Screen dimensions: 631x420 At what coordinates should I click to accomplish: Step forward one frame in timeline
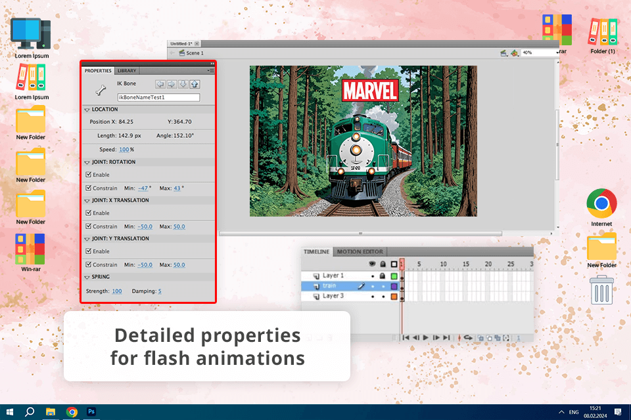click(x=436, y=337)
